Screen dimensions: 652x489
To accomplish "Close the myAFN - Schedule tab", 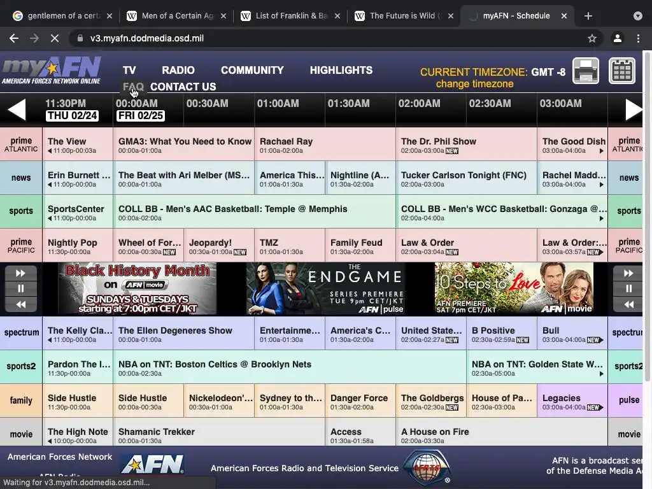I will (564, 16).
